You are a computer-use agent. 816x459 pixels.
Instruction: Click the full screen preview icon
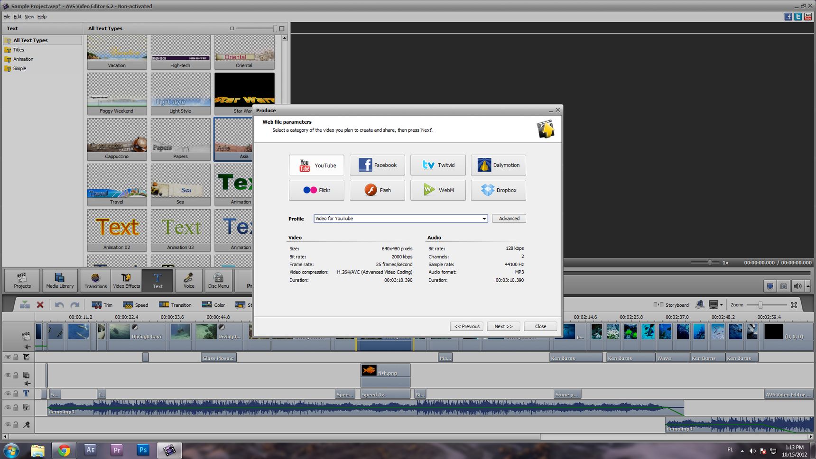click(770, 286)
